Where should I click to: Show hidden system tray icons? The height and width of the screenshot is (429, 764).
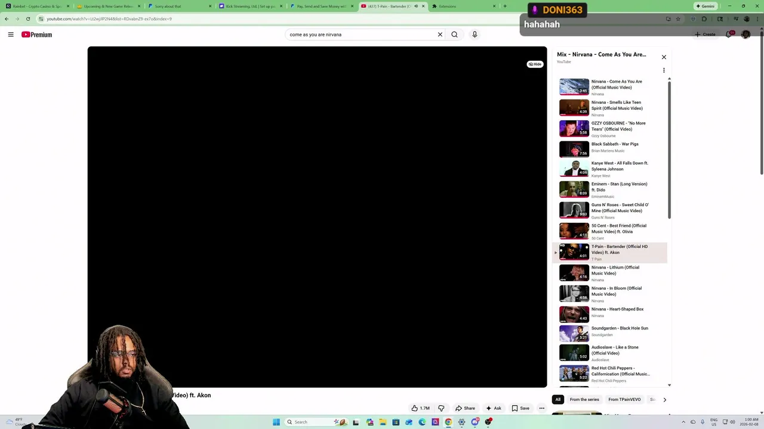pyautogui.click(x=684, y=422)
